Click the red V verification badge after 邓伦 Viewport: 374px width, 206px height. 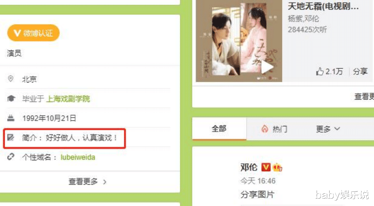pos(266,167)
